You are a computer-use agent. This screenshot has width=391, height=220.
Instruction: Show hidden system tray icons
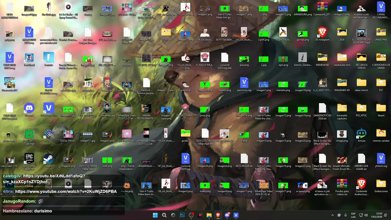point(332,215)
